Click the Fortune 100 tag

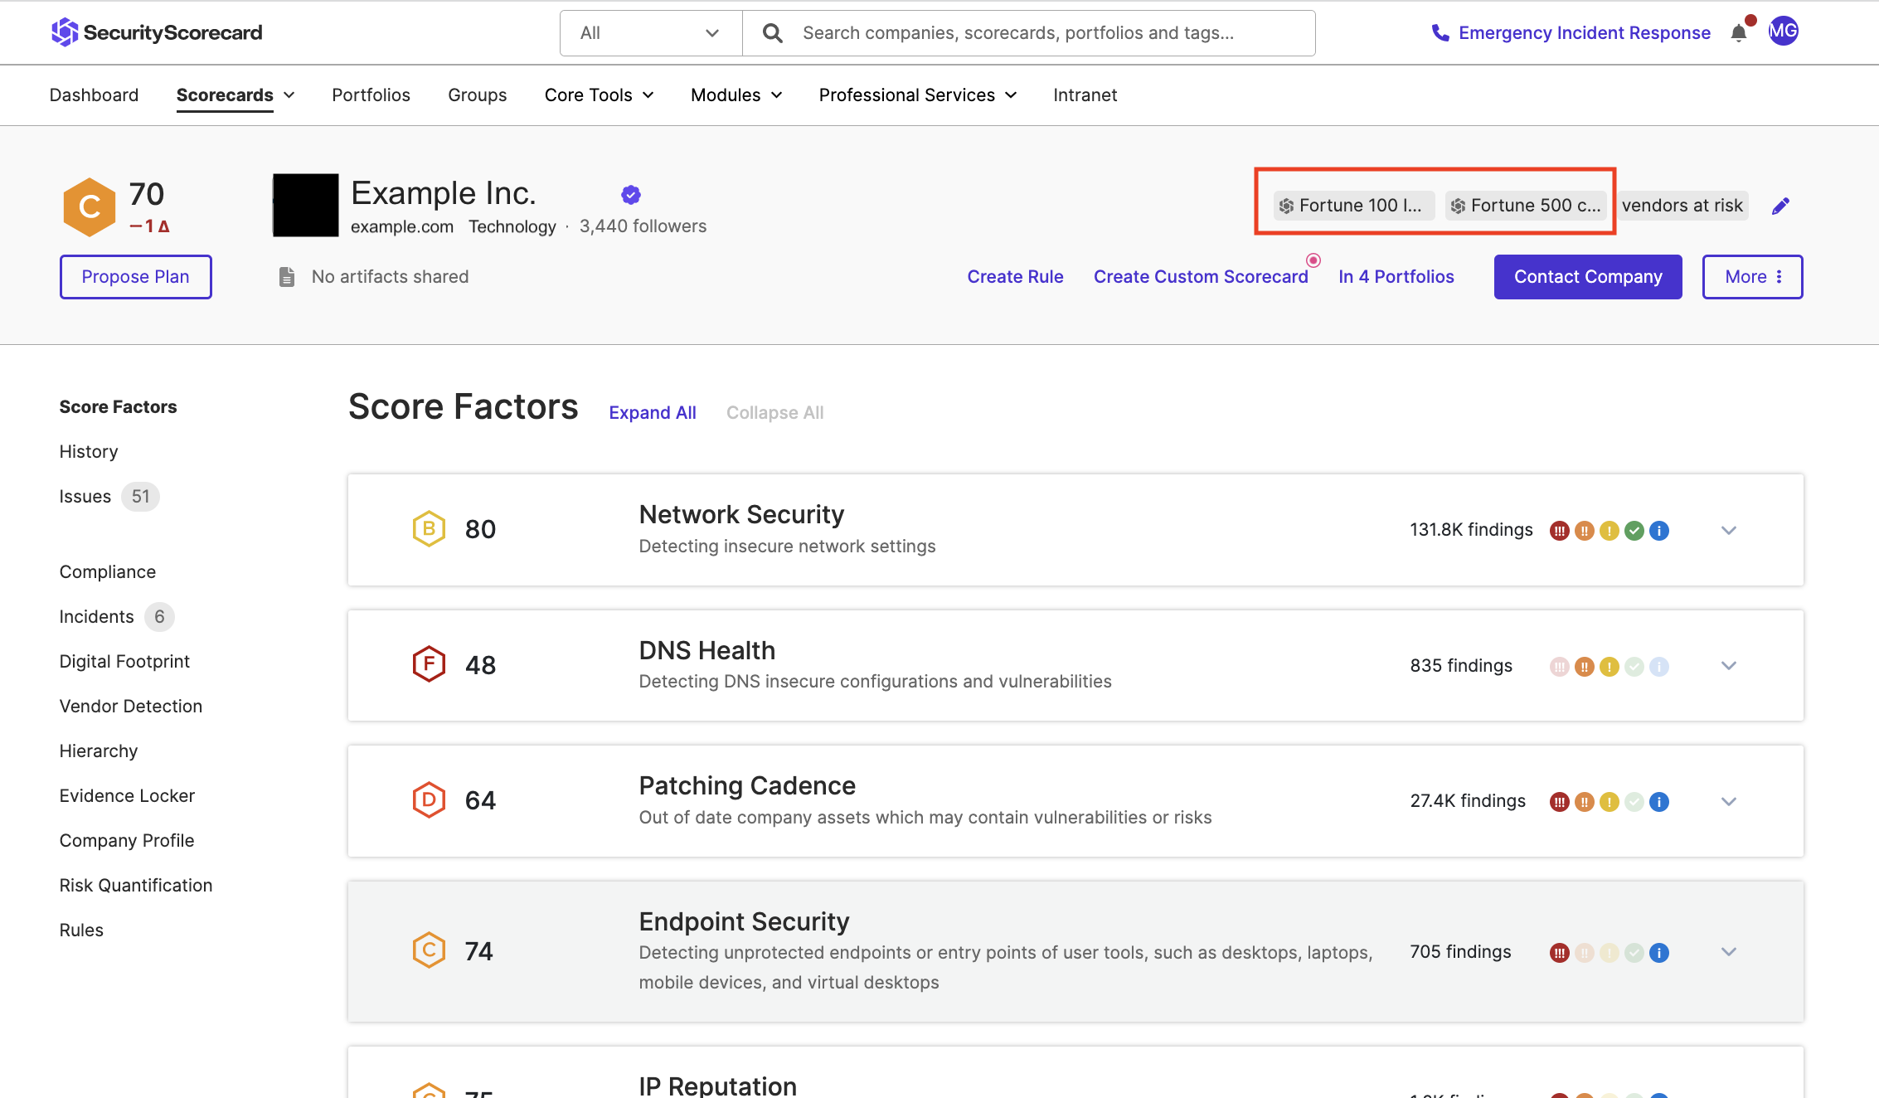1354,206
